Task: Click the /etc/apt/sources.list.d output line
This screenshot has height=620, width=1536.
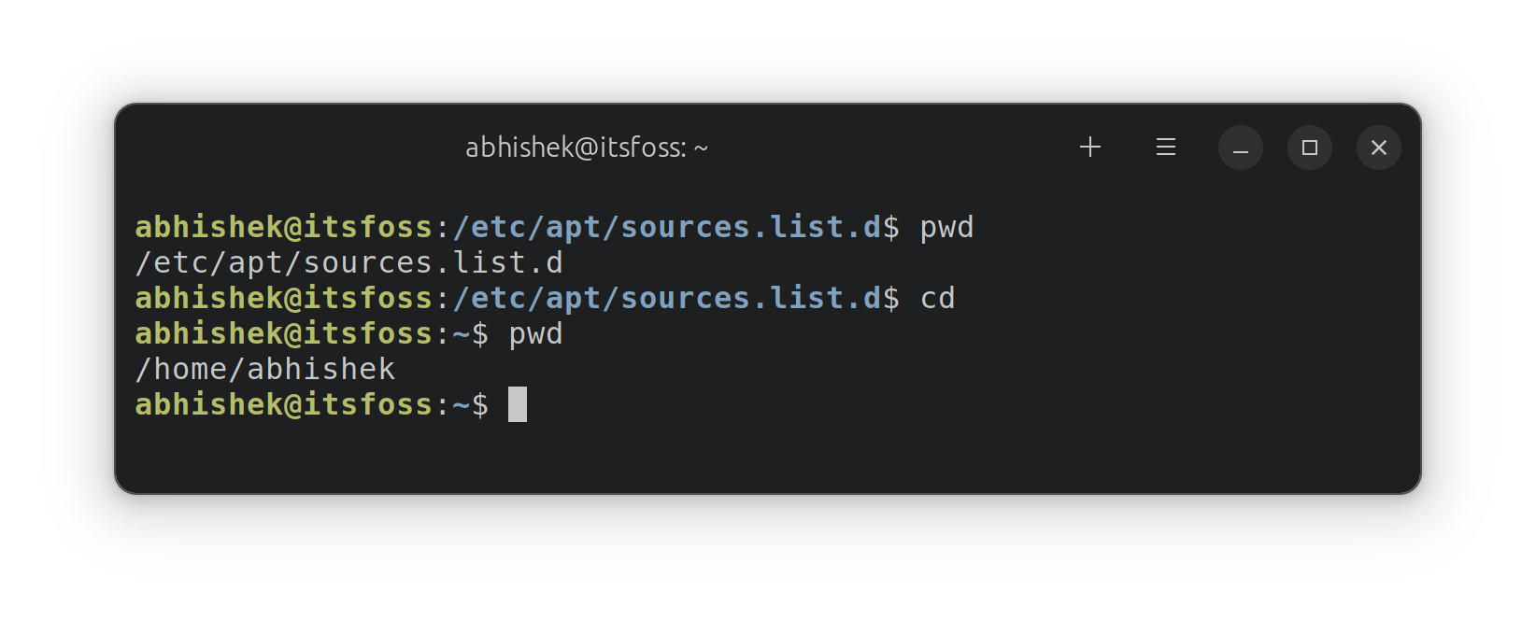Action: [x=348, y=263]
